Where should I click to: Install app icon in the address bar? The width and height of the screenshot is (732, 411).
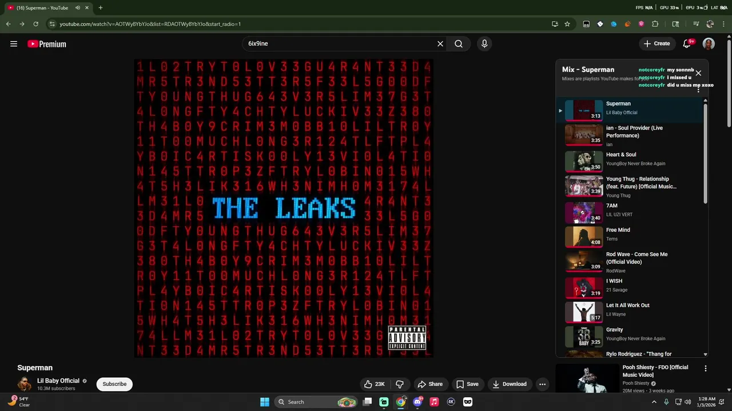[x=555, y=24]
